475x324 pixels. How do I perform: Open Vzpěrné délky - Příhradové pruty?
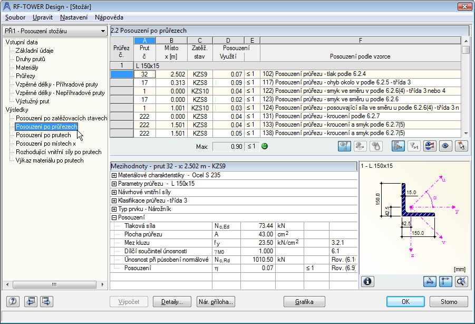(56, 84)
